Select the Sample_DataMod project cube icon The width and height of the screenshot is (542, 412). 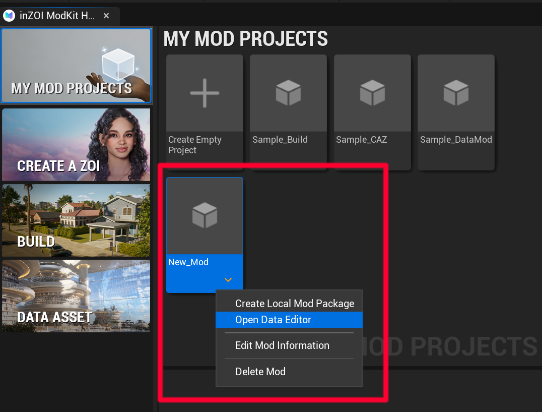pos(456,93)
